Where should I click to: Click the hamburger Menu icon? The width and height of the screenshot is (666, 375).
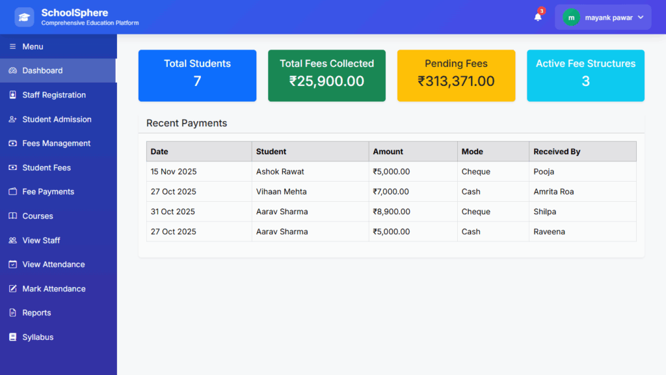[x=12, y=46]
